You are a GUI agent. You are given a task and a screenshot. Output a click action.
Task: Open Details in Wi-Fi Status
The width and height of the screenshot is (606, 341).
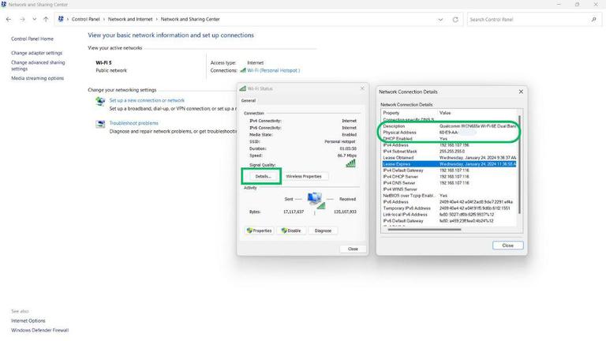tap(263, 176)
